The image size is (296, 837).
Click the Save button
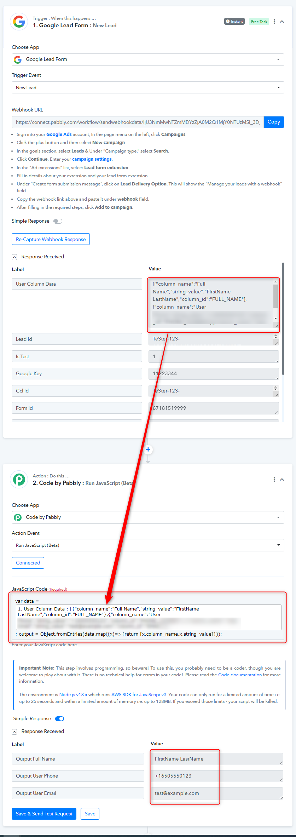tap(90, 814)
